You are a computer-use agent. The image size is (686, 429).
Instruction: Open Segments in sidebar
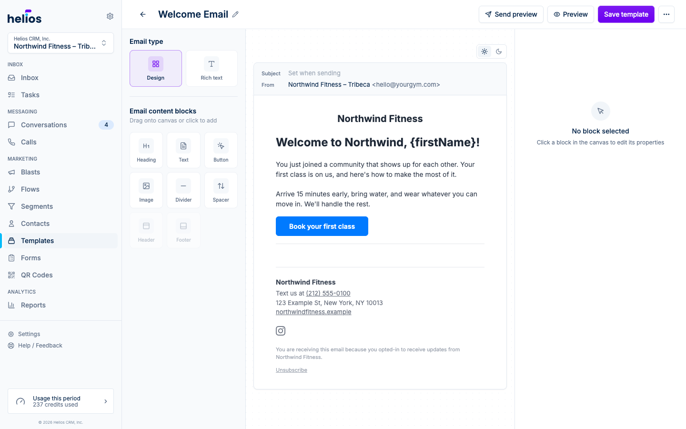click(x=60, y=206)
